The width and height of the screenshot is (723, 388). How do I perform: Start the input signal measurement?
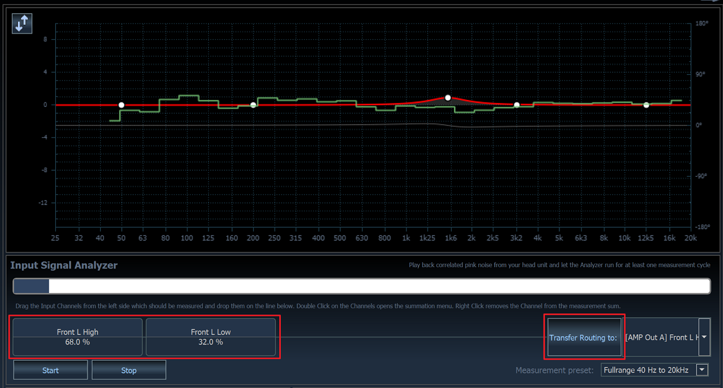click(x=51, y=370)
